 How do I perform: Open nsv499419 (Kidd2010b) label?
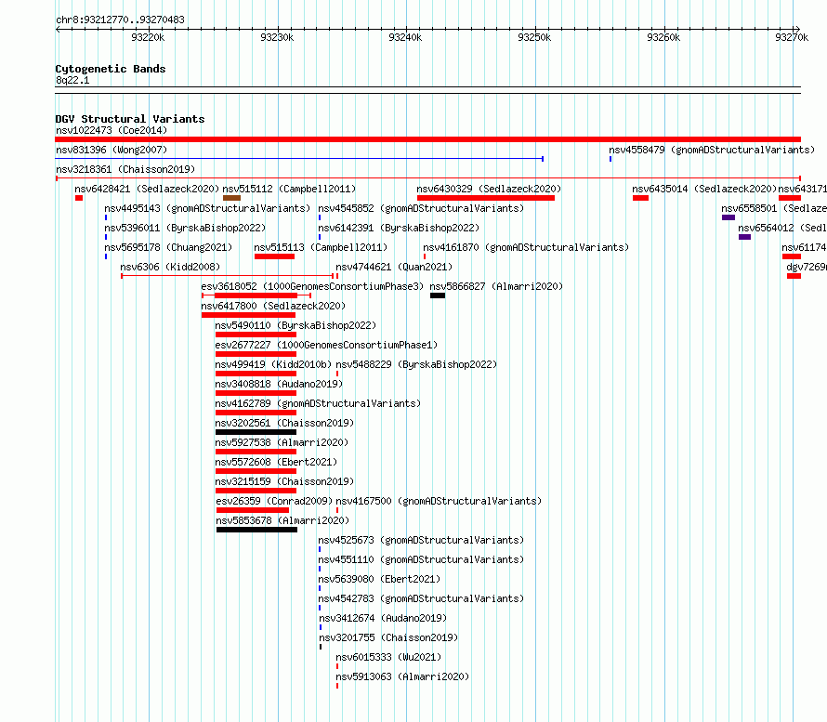tap(273, 364)
